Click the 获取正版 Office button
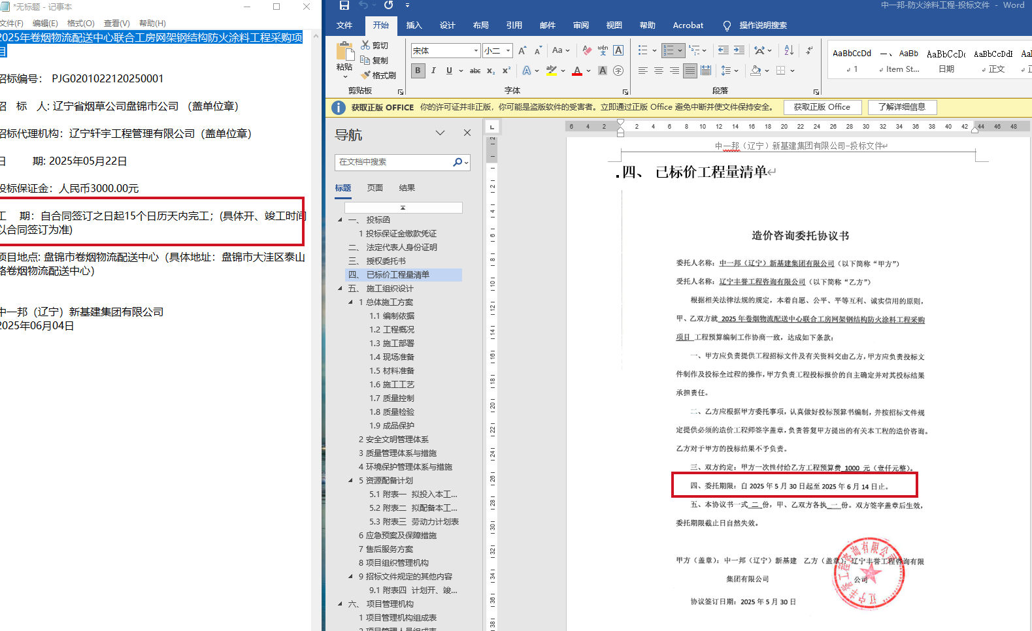The height and width of the screenshot is (631, 1032). point(822,107)
